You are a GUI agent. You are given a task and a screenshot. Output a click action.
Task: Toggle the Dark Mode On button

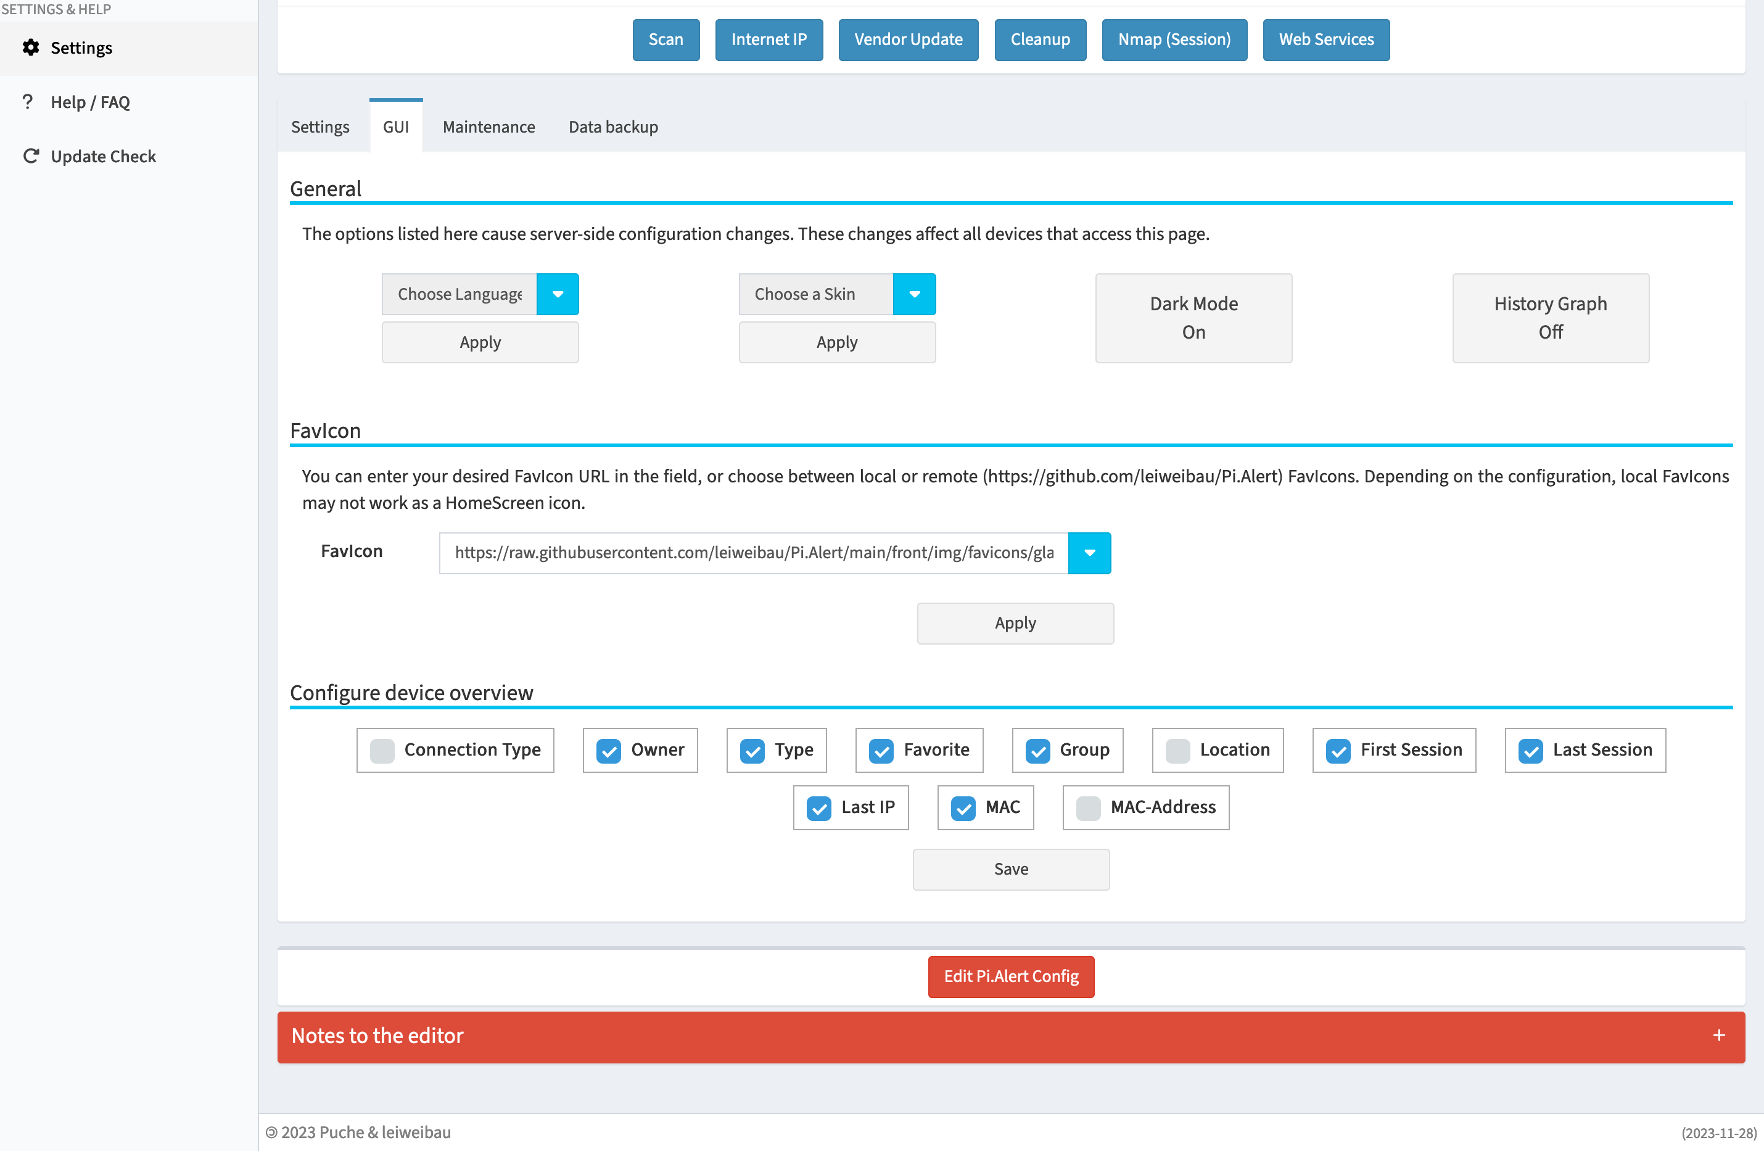[1193, 318]
